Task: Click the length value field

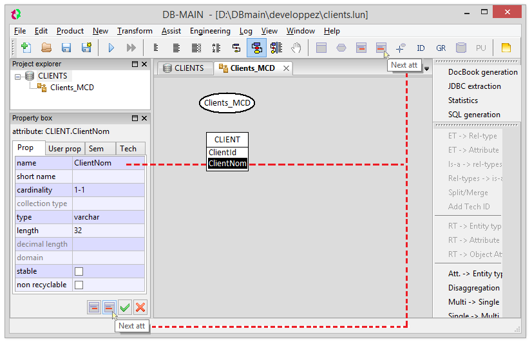Action: [109, 231]
